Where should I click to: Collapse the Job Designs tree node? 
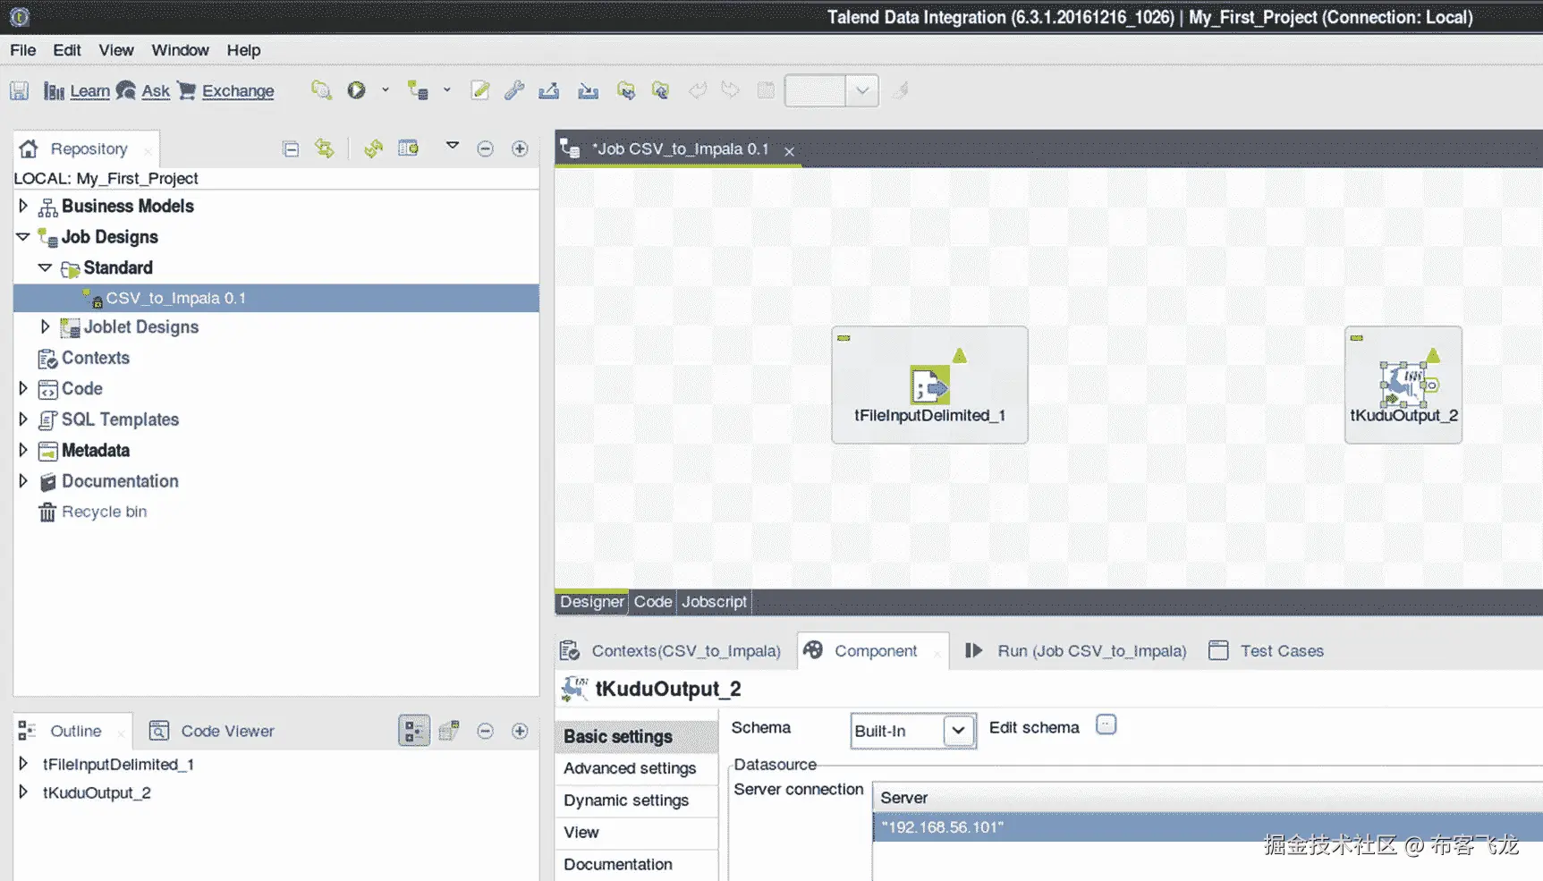[23, 236]
